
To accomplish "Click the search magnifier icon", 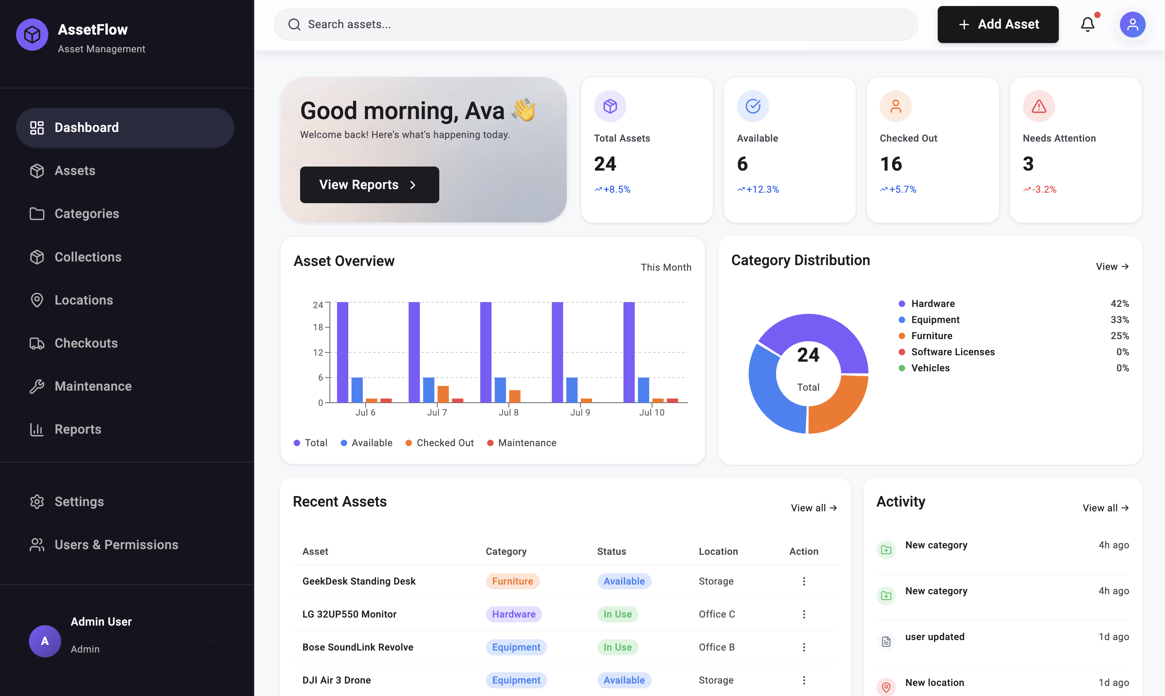I will [x=294, y=25].
